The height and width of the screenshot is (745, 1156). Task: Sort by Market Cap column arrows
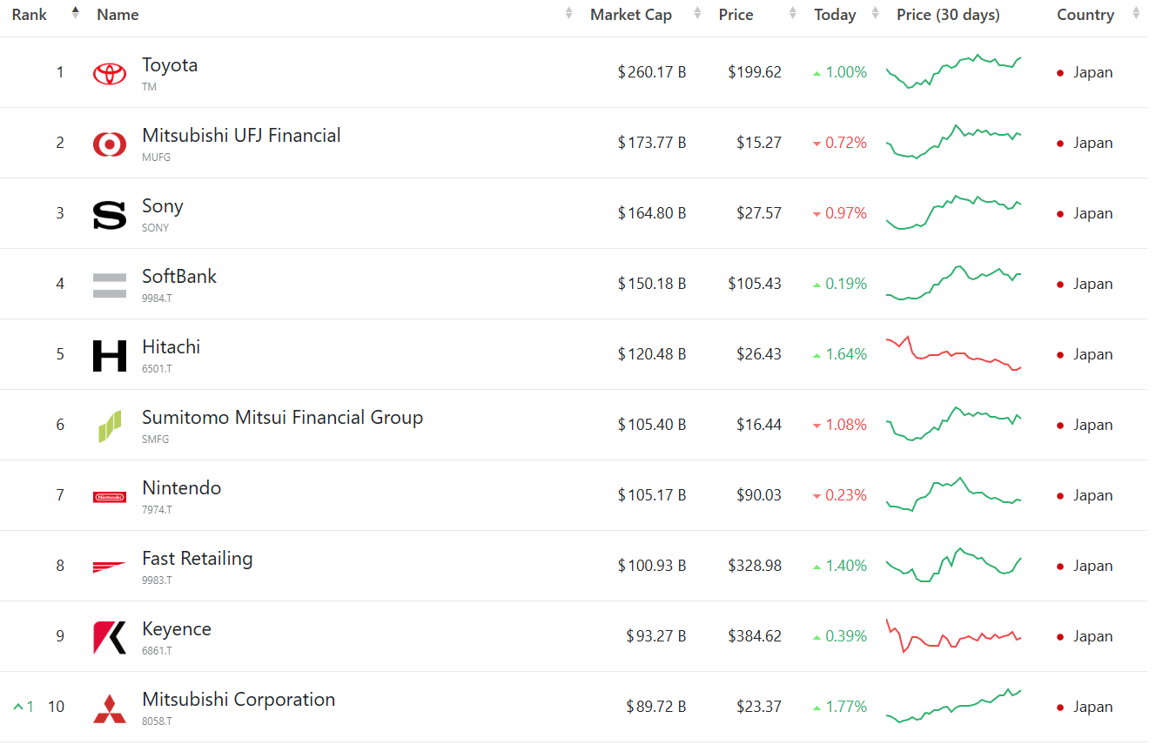(x=697, y=13)
